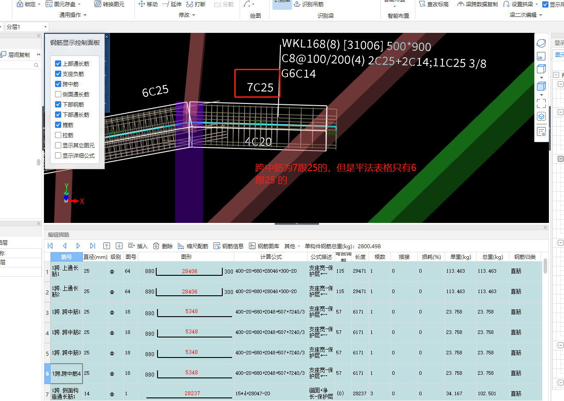Click 梁跨数据复制 tool
Image resolution: width=564 pixels, height=401 pixels.
coord(477,4)
